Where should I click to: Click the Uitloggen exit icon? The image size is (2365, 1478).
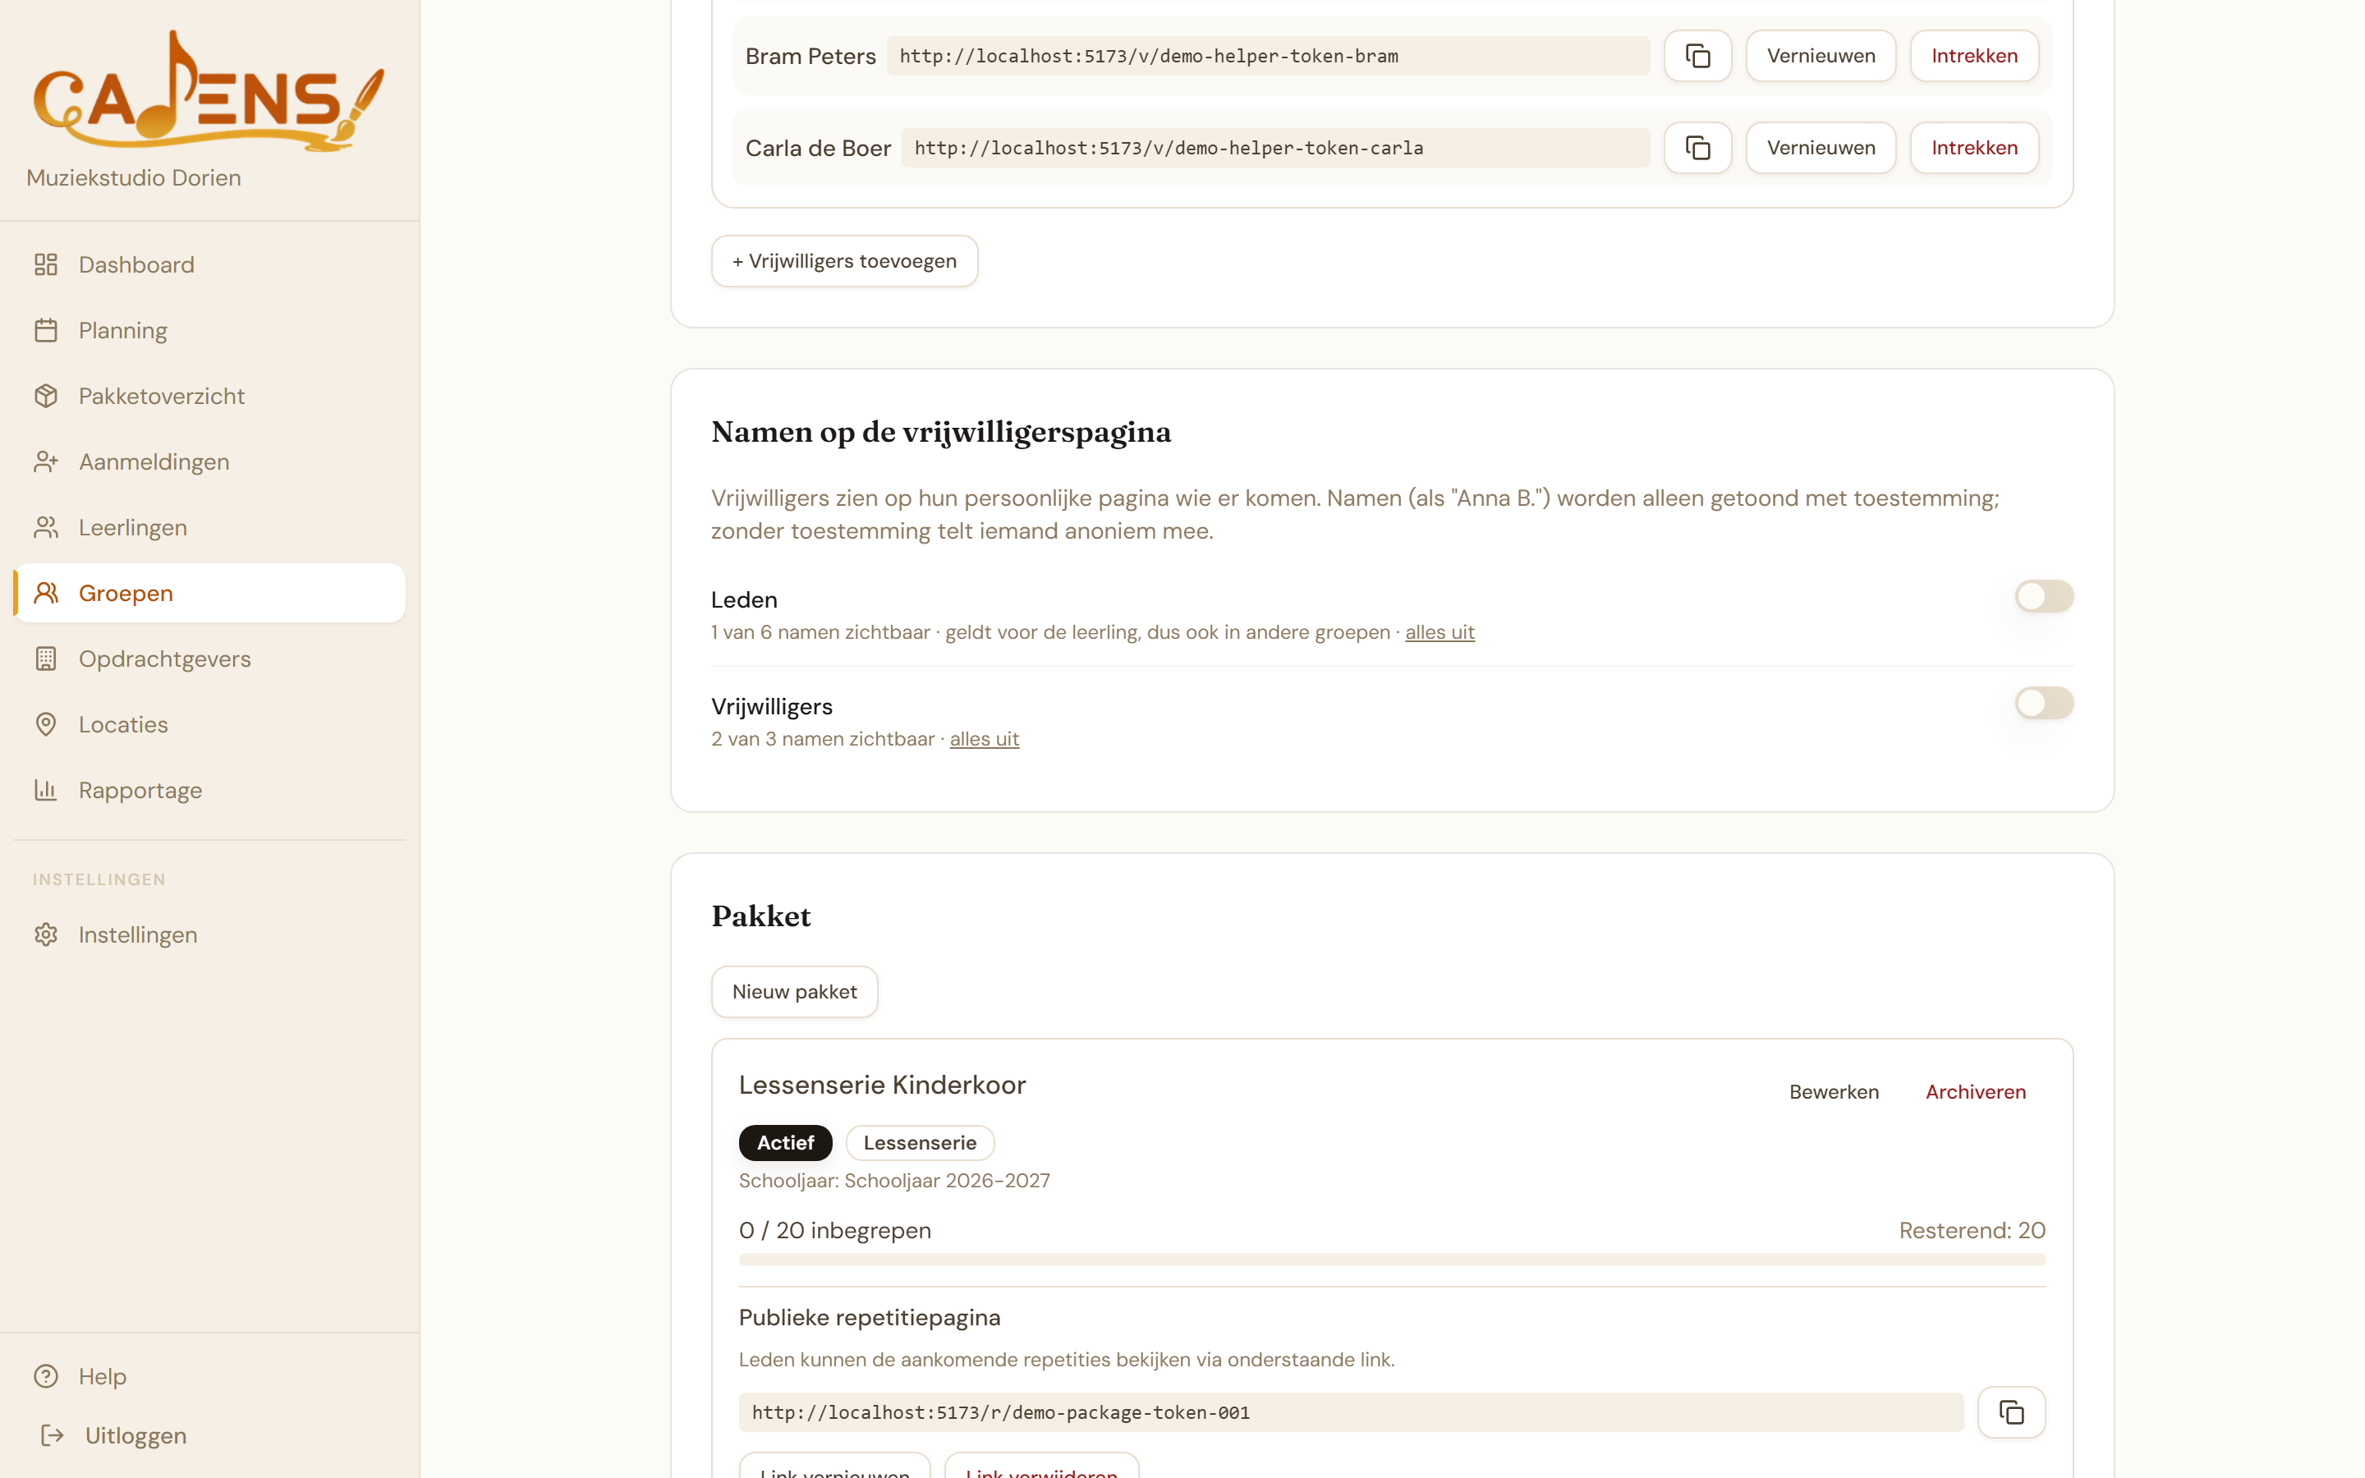point(52,1435)
